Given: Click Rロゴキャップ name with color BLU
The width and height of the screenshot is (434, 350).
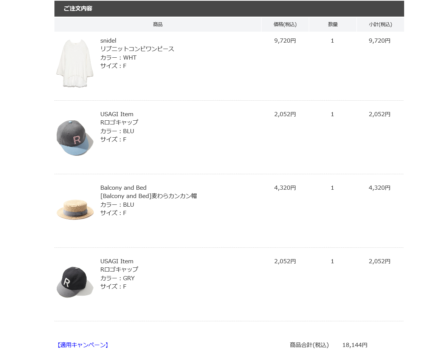Looking at the screenshot, I should pos(119,122).
